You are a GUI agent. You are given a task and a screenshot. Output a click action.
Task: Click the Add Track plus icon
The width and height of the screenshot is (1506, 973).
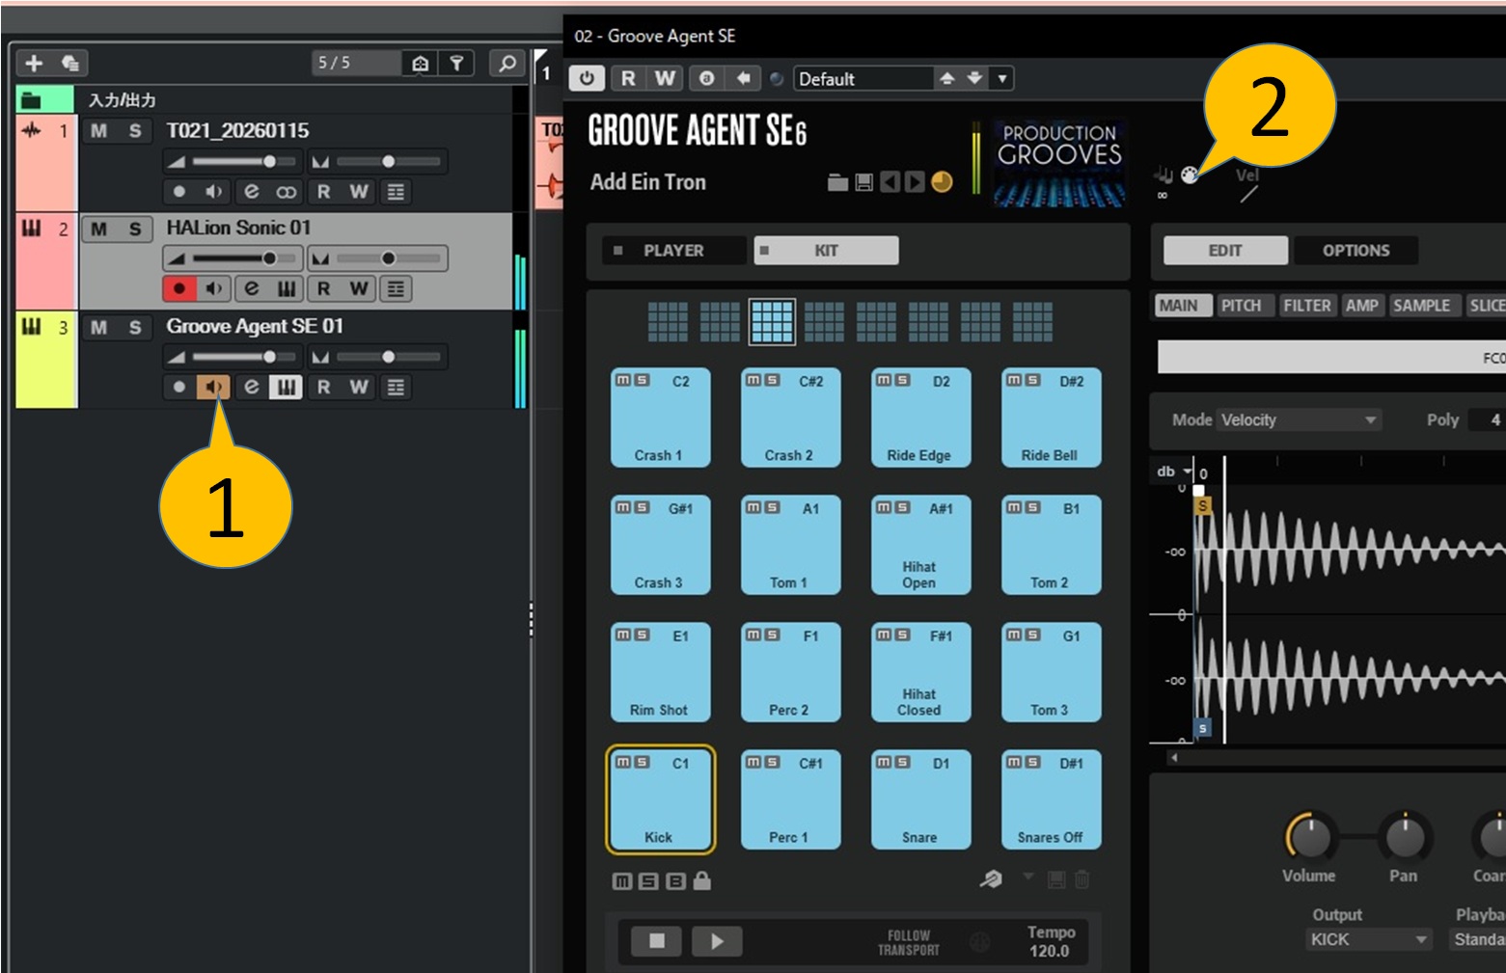(x=35, y=63)
